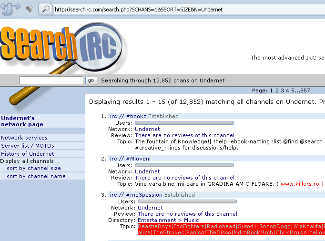Click the red BeastieBoys|FooFighters topic text
The image size is (325, 241).
(231, 229)
